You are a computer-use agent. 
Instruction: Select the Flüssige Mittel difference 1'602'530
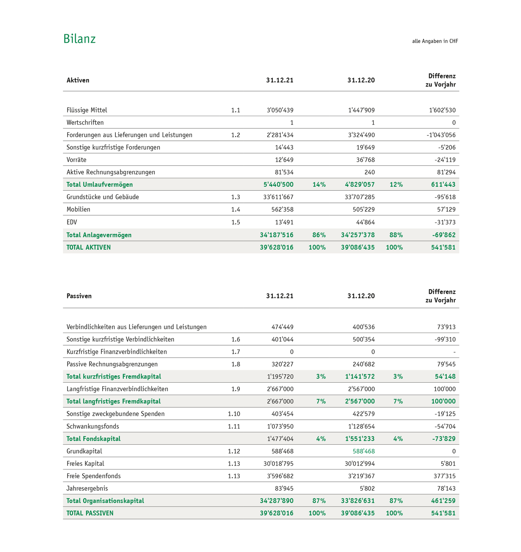point(442,110)
